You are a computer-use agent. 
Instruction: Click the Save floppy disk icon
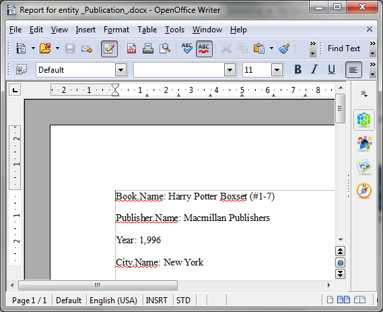point(70,49)
